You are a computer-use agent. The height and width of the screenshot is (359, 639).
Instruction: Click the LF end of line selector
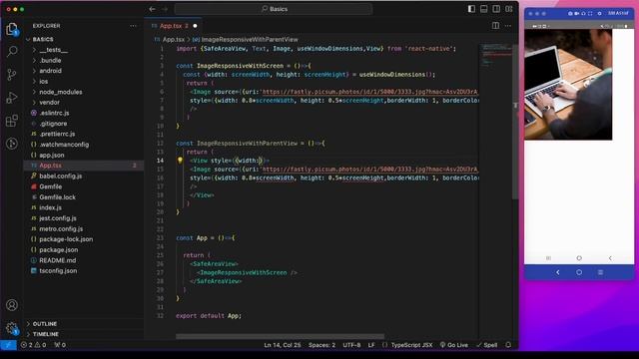coord(371,345)
